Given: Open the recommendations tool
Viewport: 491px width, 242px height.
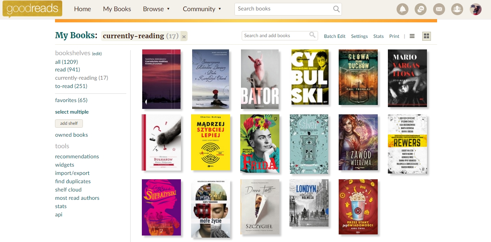Looking at the screenshot, I should pyautogui.click(x=77, y=157).
